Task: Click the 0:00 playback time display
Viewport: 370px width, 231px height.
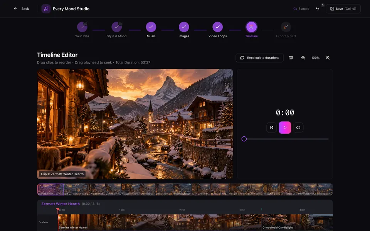Action: (x=285, y=112)
